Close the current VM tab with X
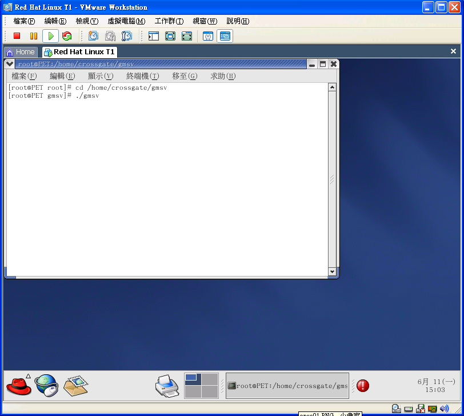The image size is (464, 416). 453,51
